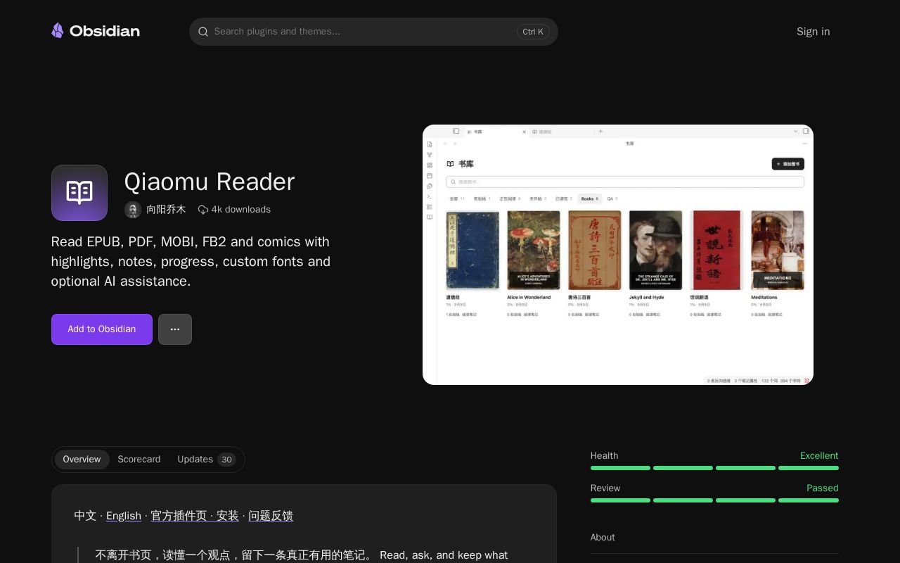Click the Excellent health rating text
900x563 pixels.
click(x=819, y=455)
